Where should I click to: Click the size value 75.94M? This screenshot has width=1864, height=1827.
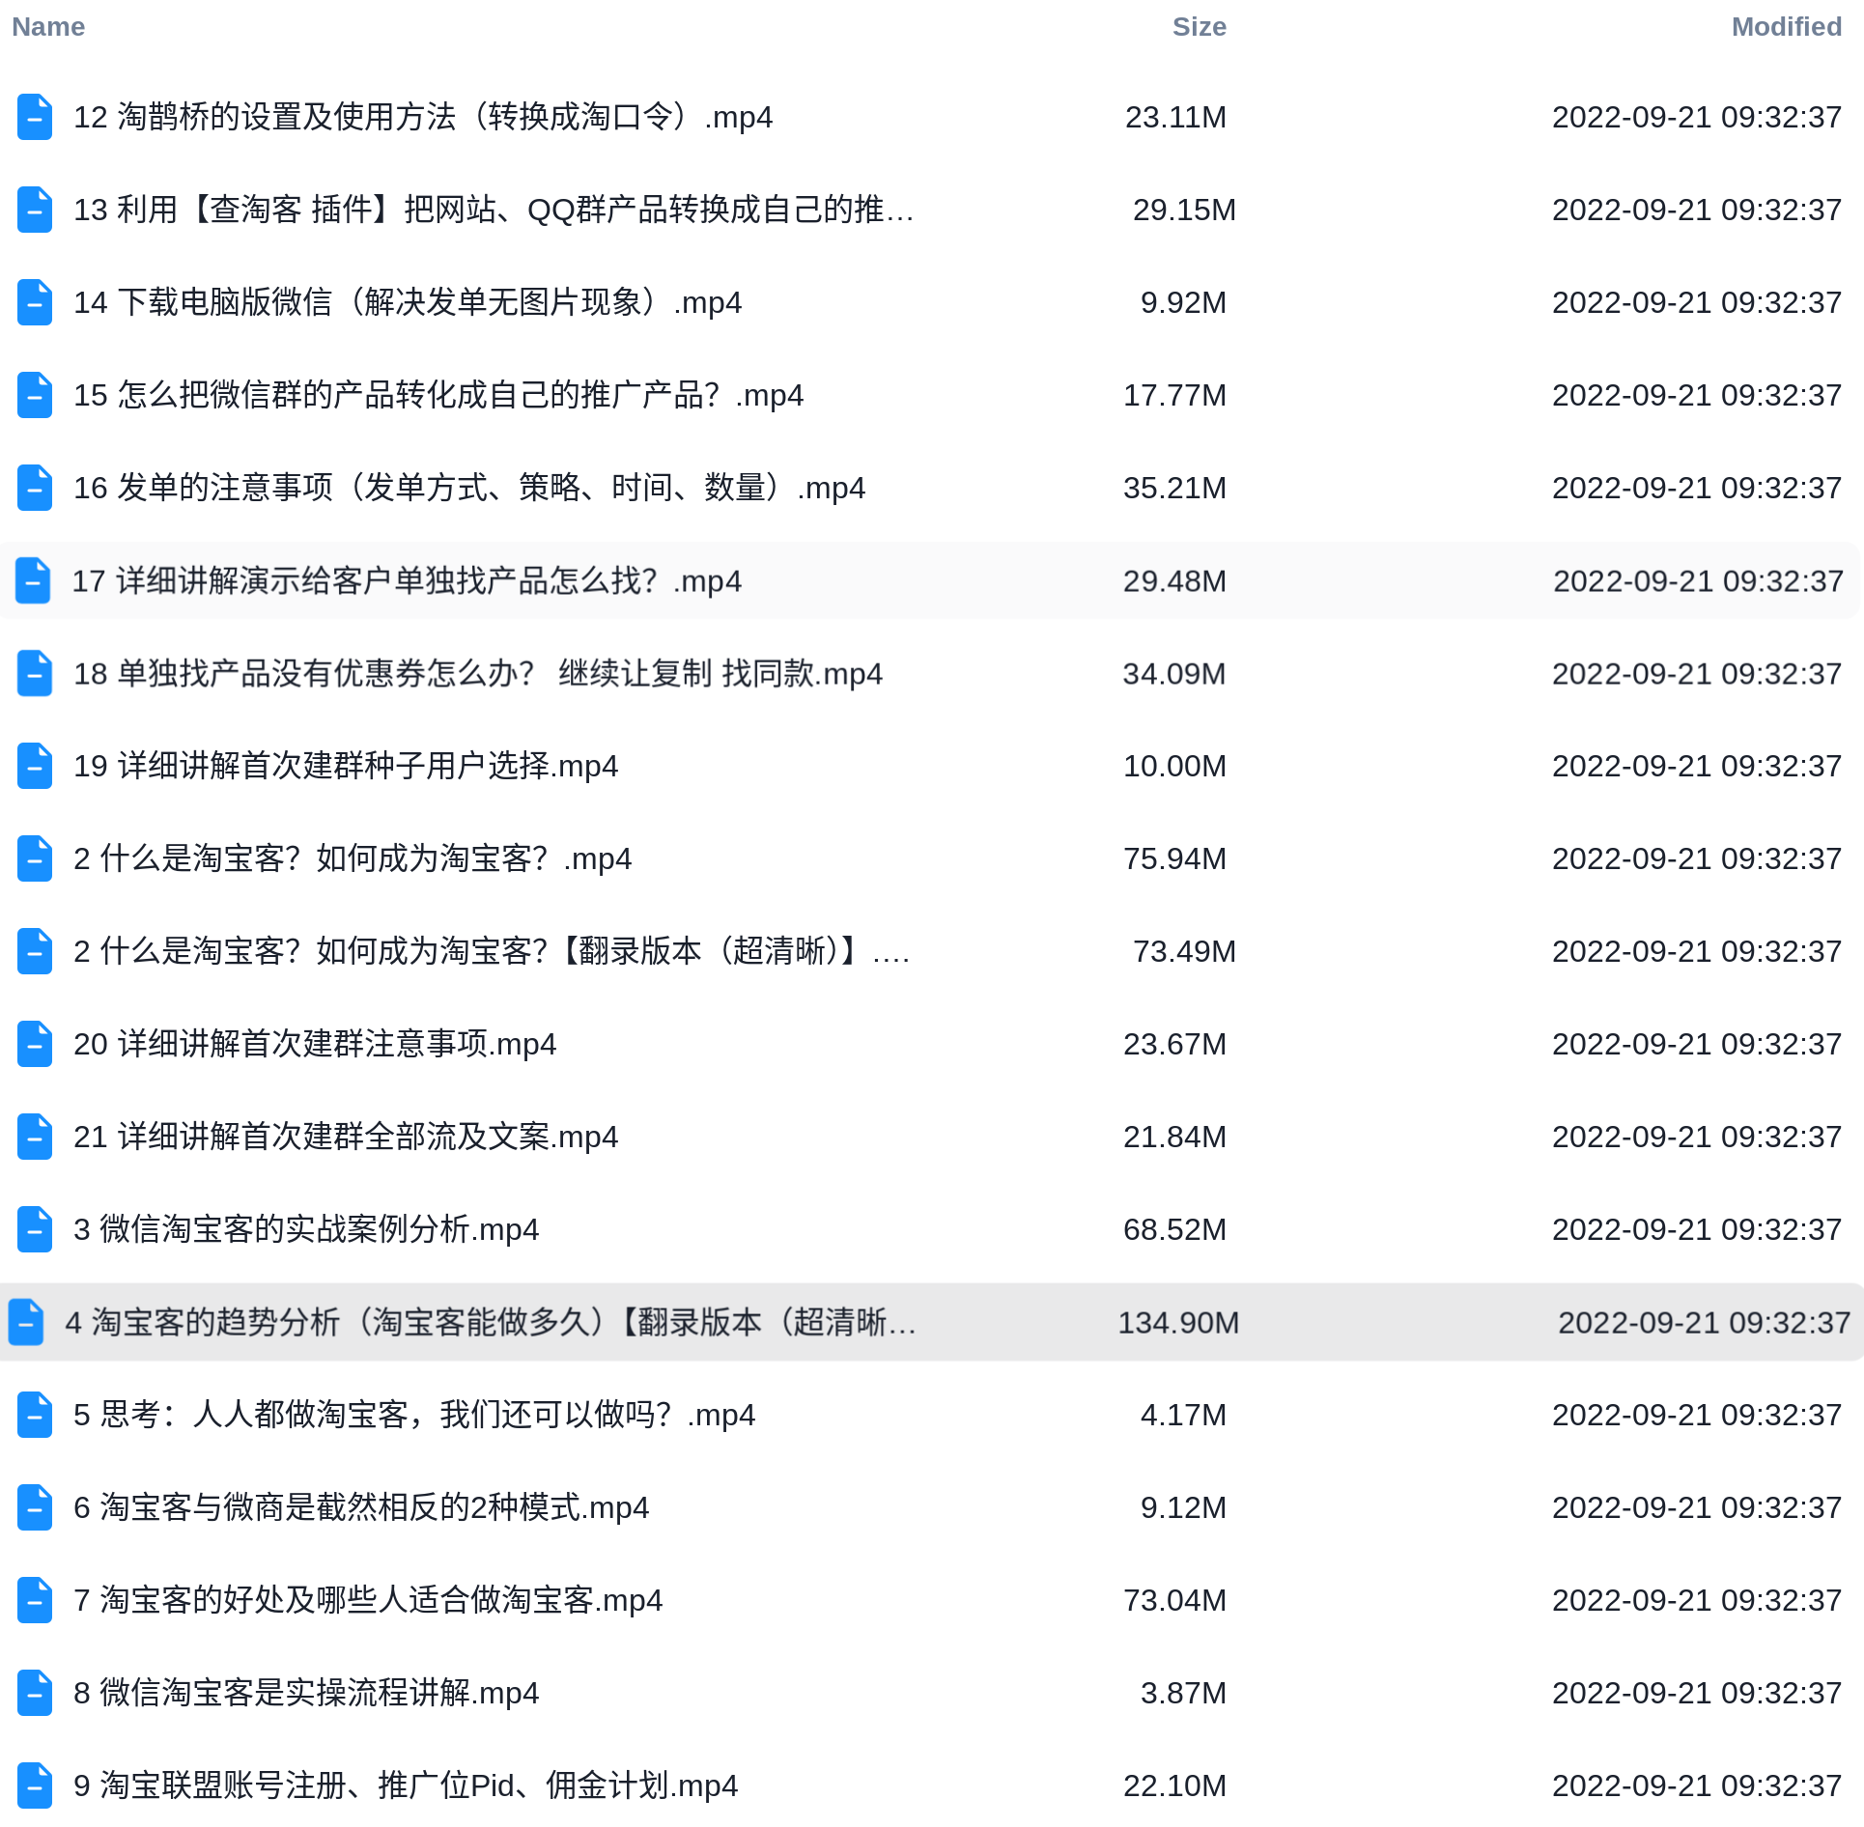pyautogui.click(x=1174, y=858)
